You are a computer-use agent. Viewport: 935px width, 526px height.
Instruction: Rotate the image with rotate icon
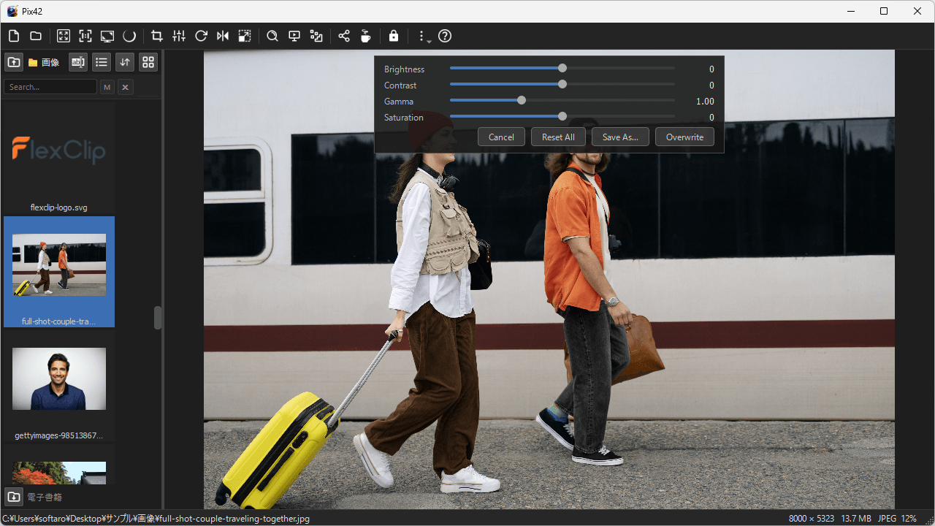click(x=201, y=36)
